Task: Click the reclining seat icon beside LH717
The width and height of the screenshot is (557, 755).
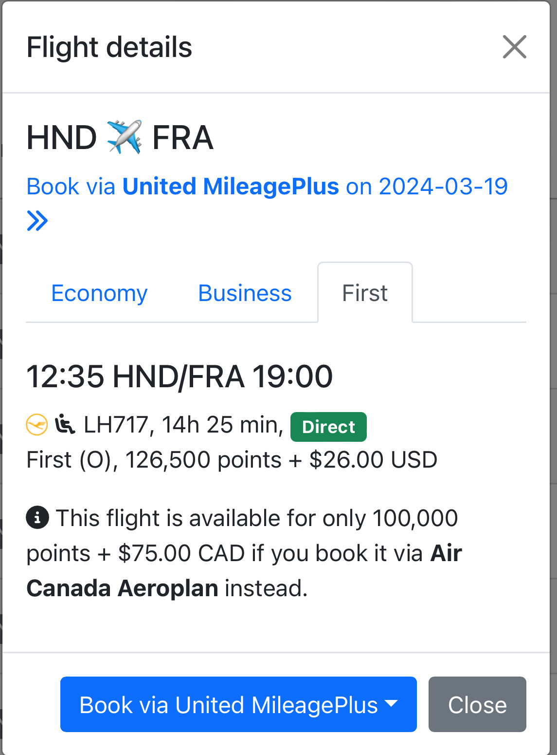Action: pos(65,424)
